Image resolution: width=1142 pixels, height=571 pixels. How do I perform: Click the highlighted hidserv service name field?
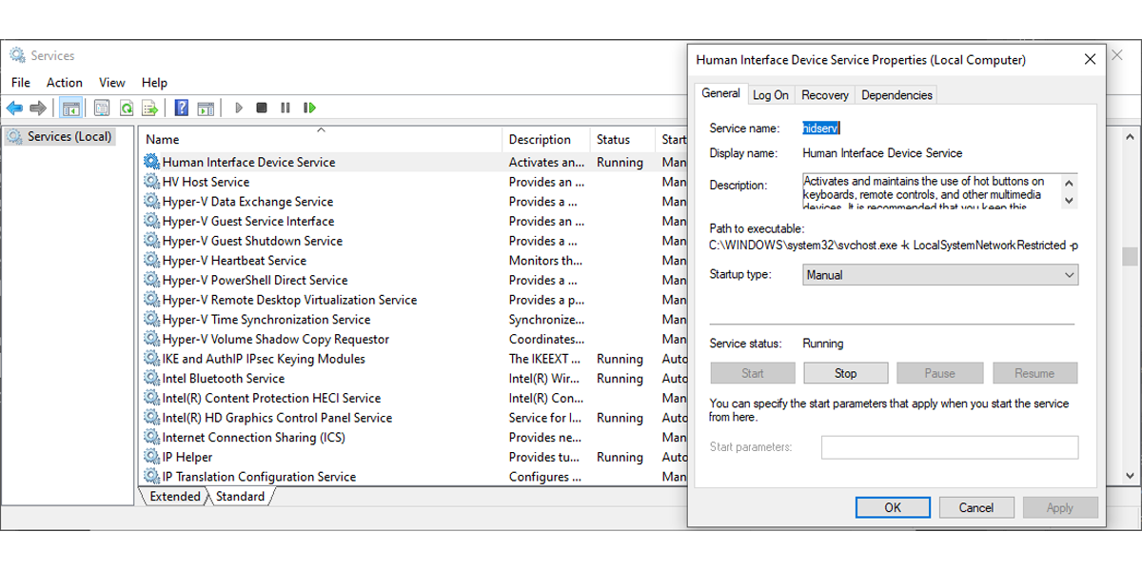[x=821, y=128]
